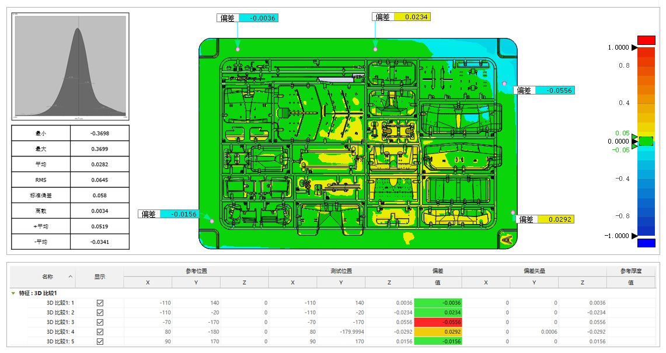Click the sort arrow beside 名称 header

click(71, 277)
